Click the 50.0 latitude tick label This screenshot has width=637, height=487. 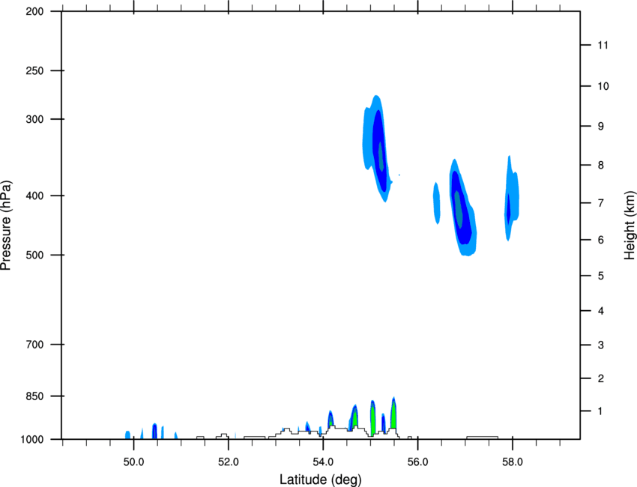[x=133, y=462]
